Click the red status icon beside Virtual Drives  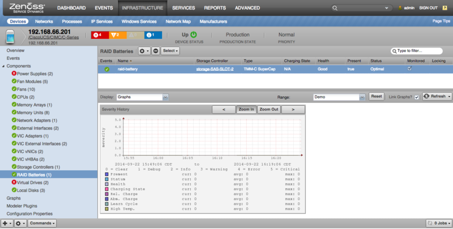[x=14, y=182]
